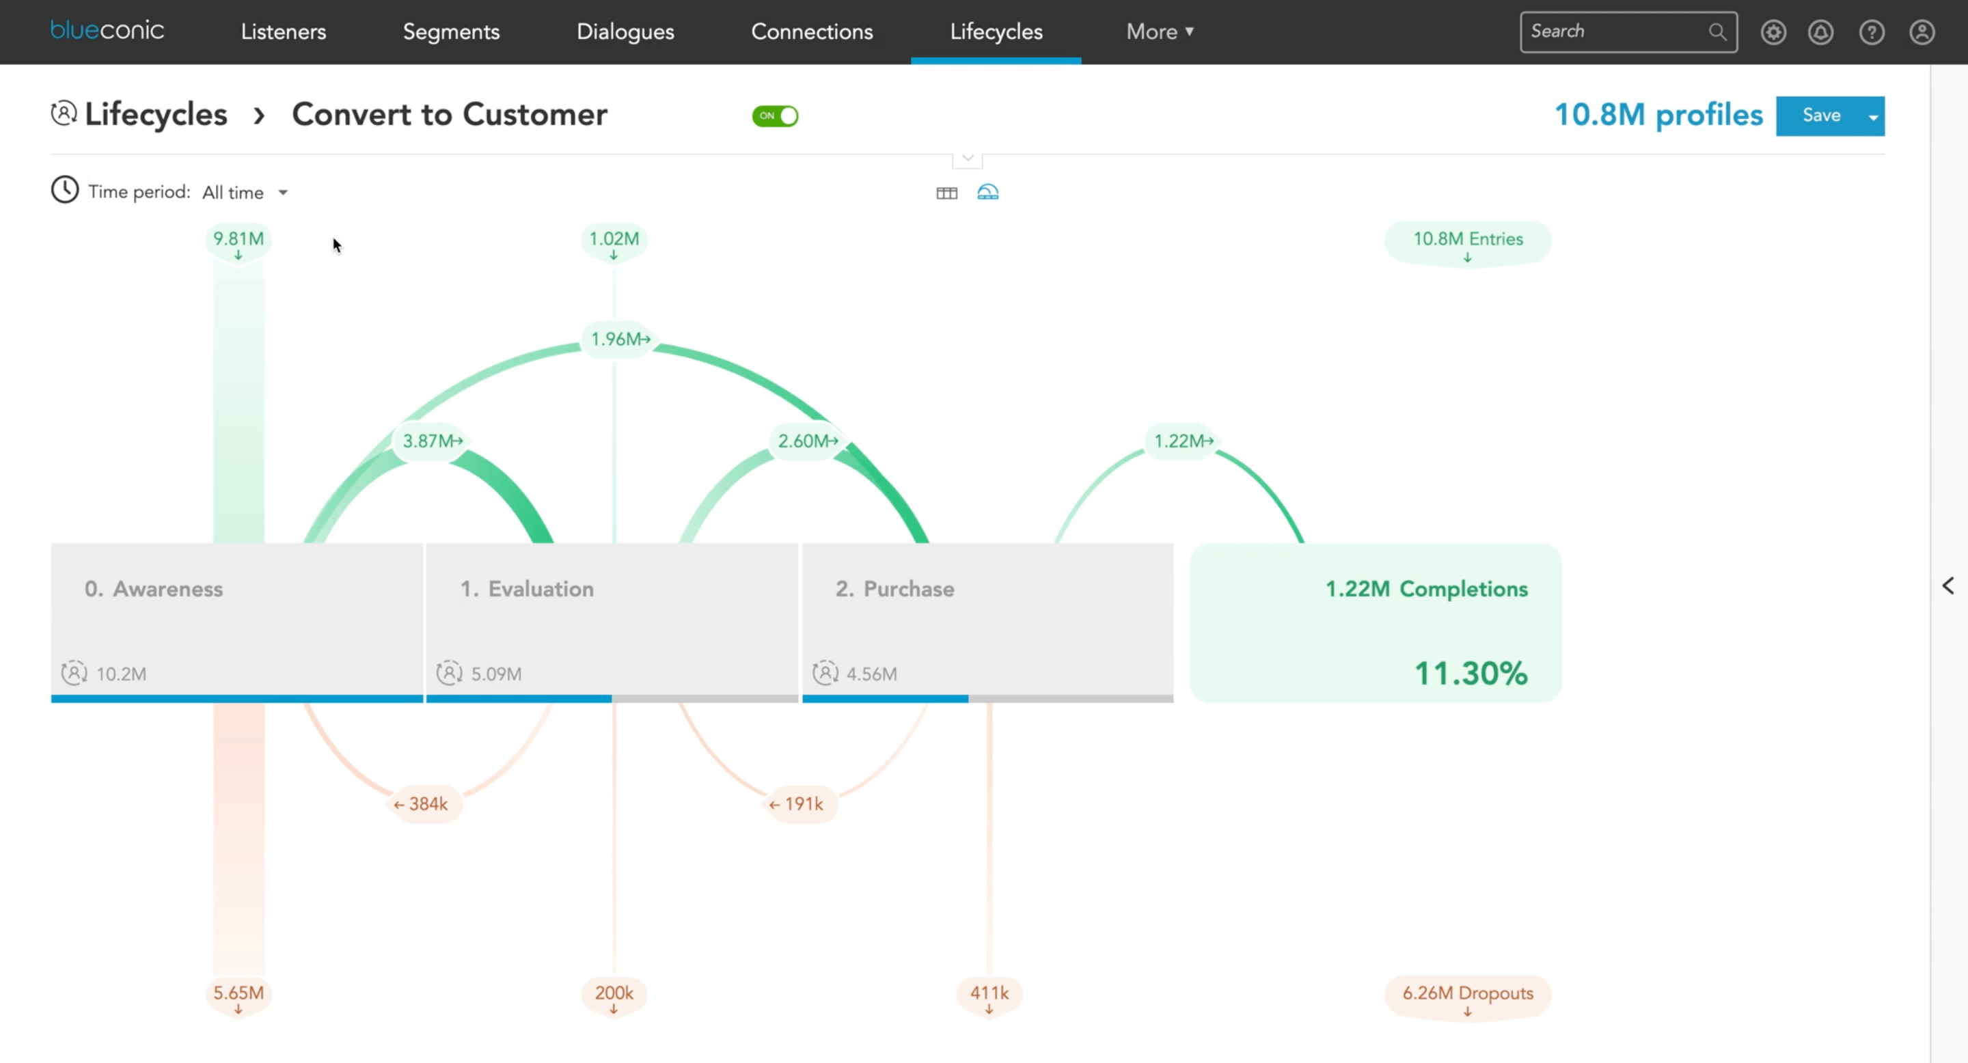
Task: Click the Awareness stage blue progress indicator
Action: coord(237,699)
